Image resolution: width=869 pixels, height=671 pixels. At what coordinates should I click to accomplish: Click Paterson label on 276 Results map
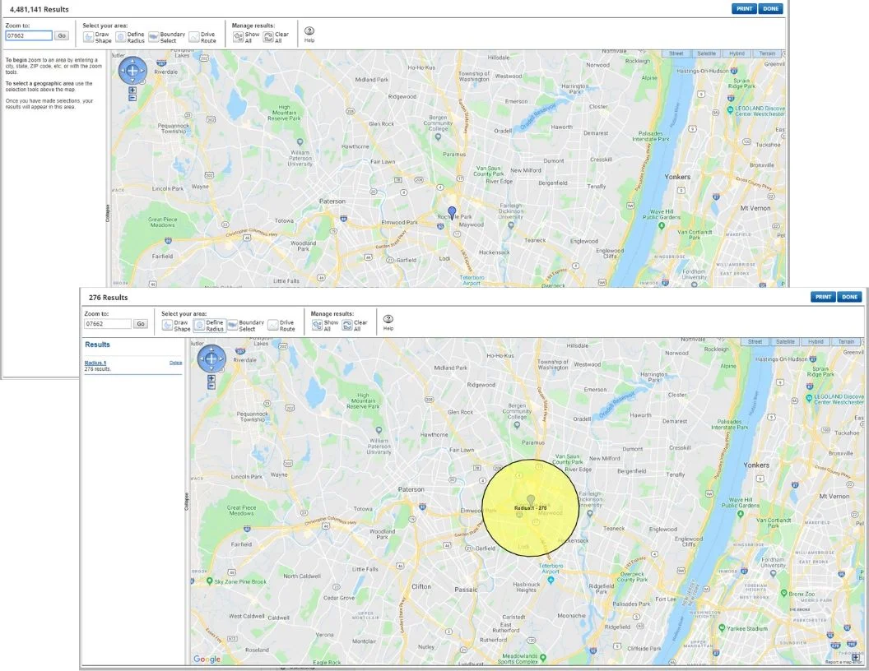(411, 489)
